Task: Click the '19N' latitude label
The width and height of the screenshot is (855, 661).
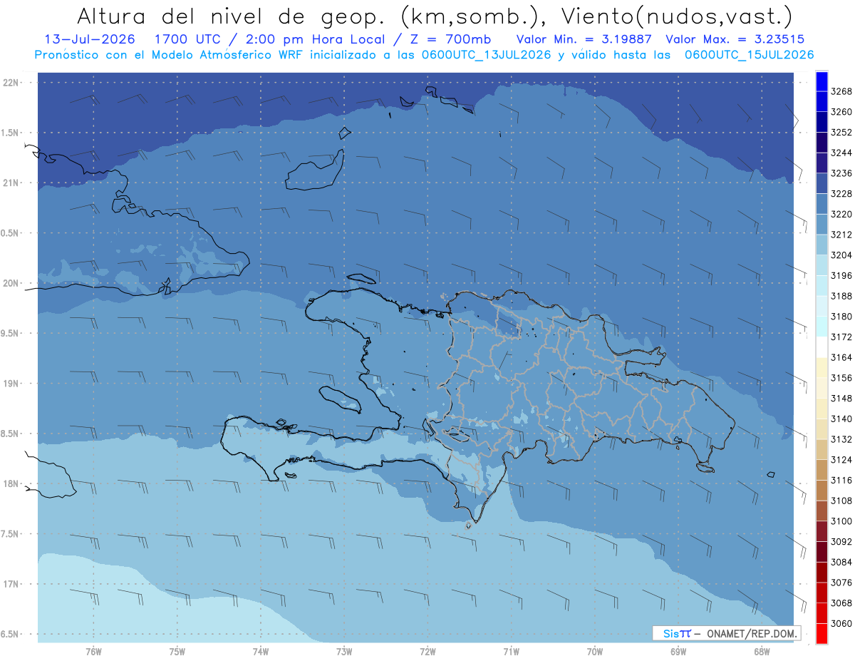Action: pos(11,384)
